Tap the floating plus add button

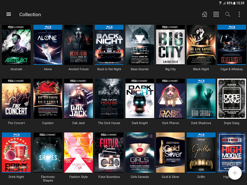coord(235,173)
